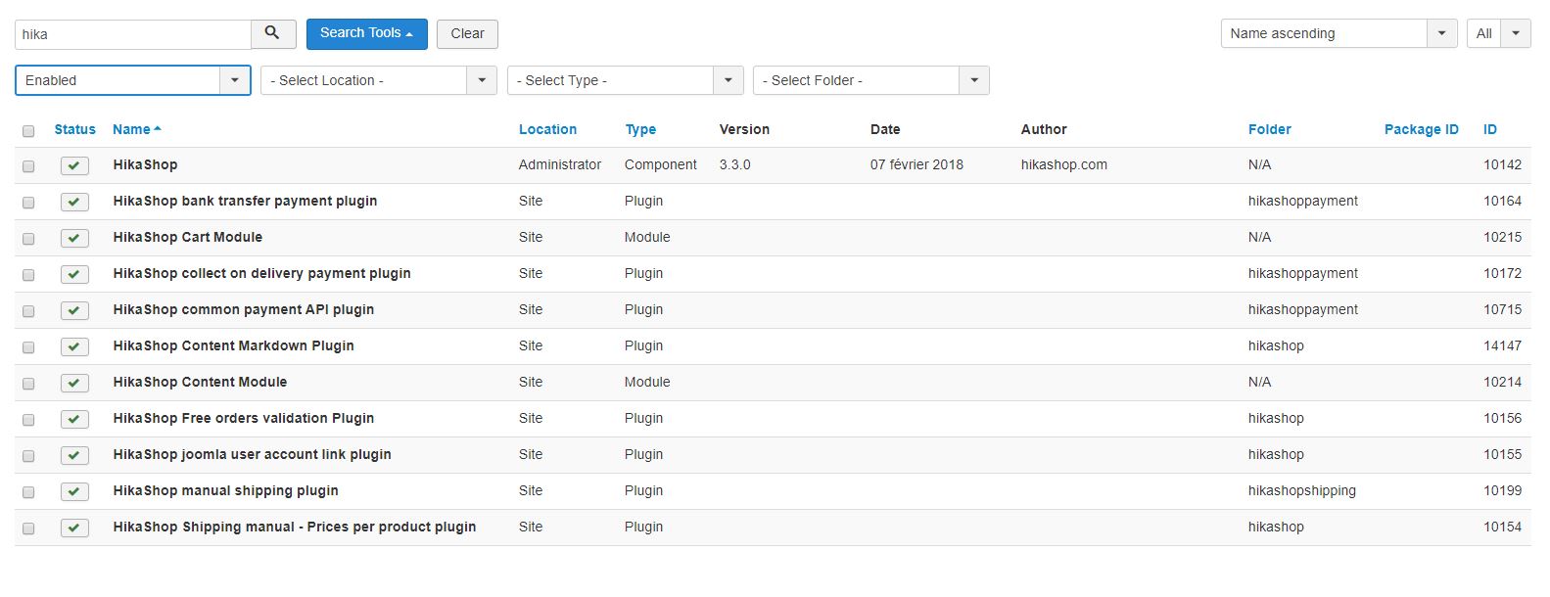Toggle status icon for Content Markdown Plugin
This screenshot has width=1550, height=597.
click(x=74, y=346)
